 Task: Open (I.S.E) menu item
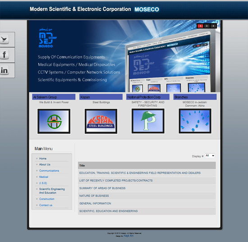(x=43, y=183)
